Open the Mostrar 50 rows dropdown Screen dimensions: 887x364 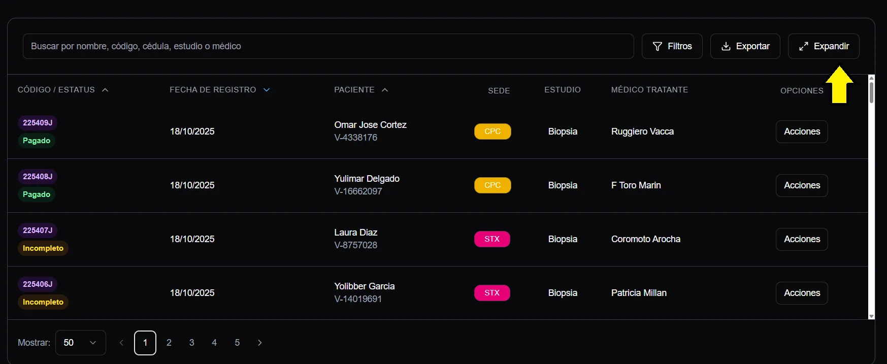pyautogui.click(x=80, y=343)
